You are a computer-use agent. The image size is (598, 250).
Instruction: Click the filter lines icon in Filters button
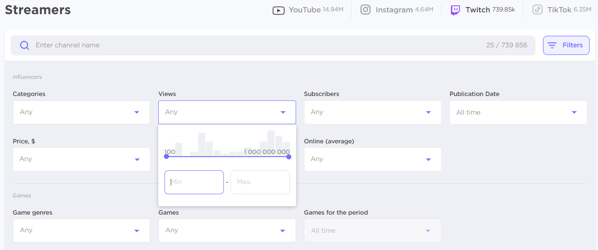pyautogui.click(x=552, y=45)
